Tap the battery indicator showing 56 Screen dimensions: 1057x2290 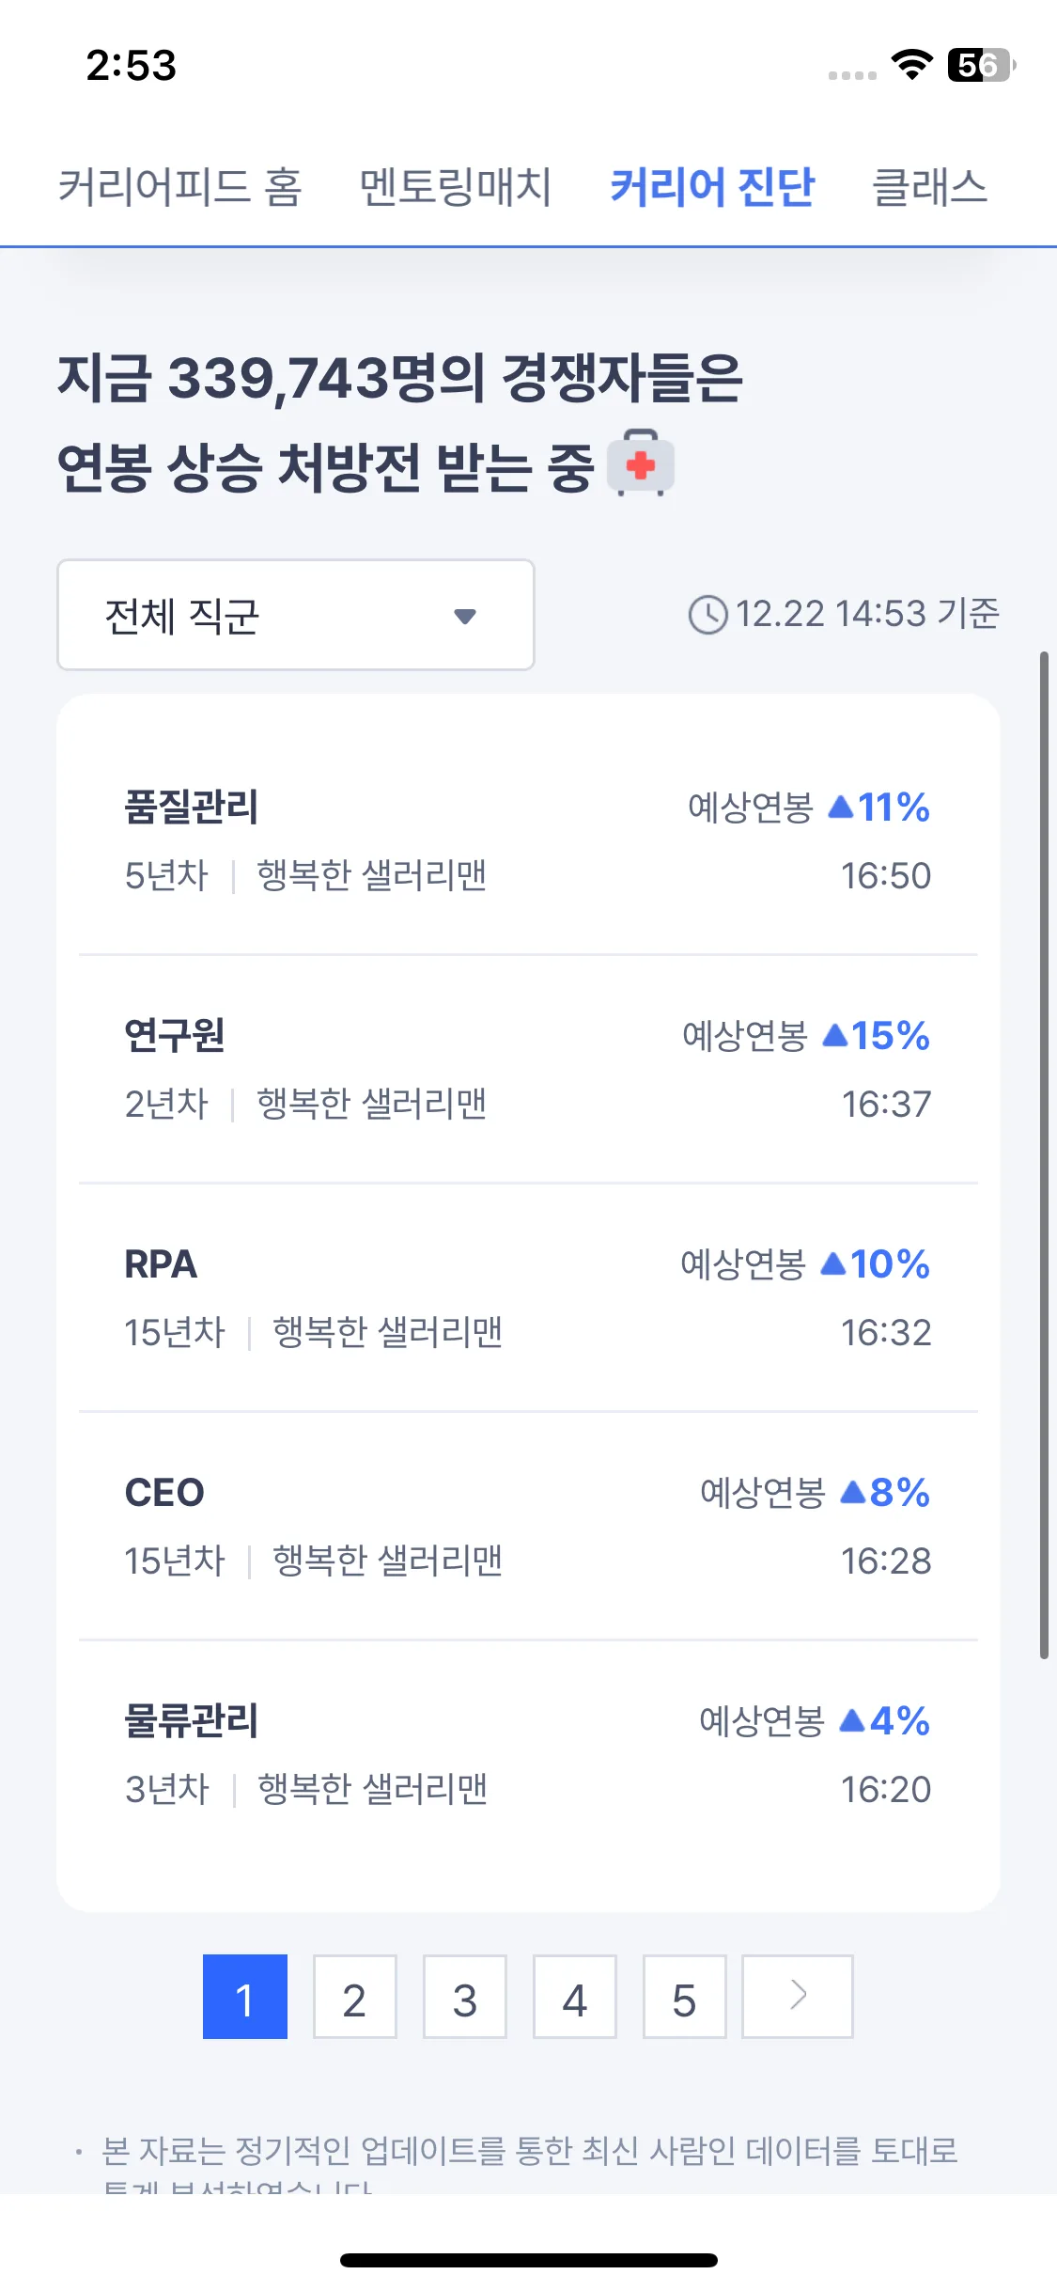point(980,65)
